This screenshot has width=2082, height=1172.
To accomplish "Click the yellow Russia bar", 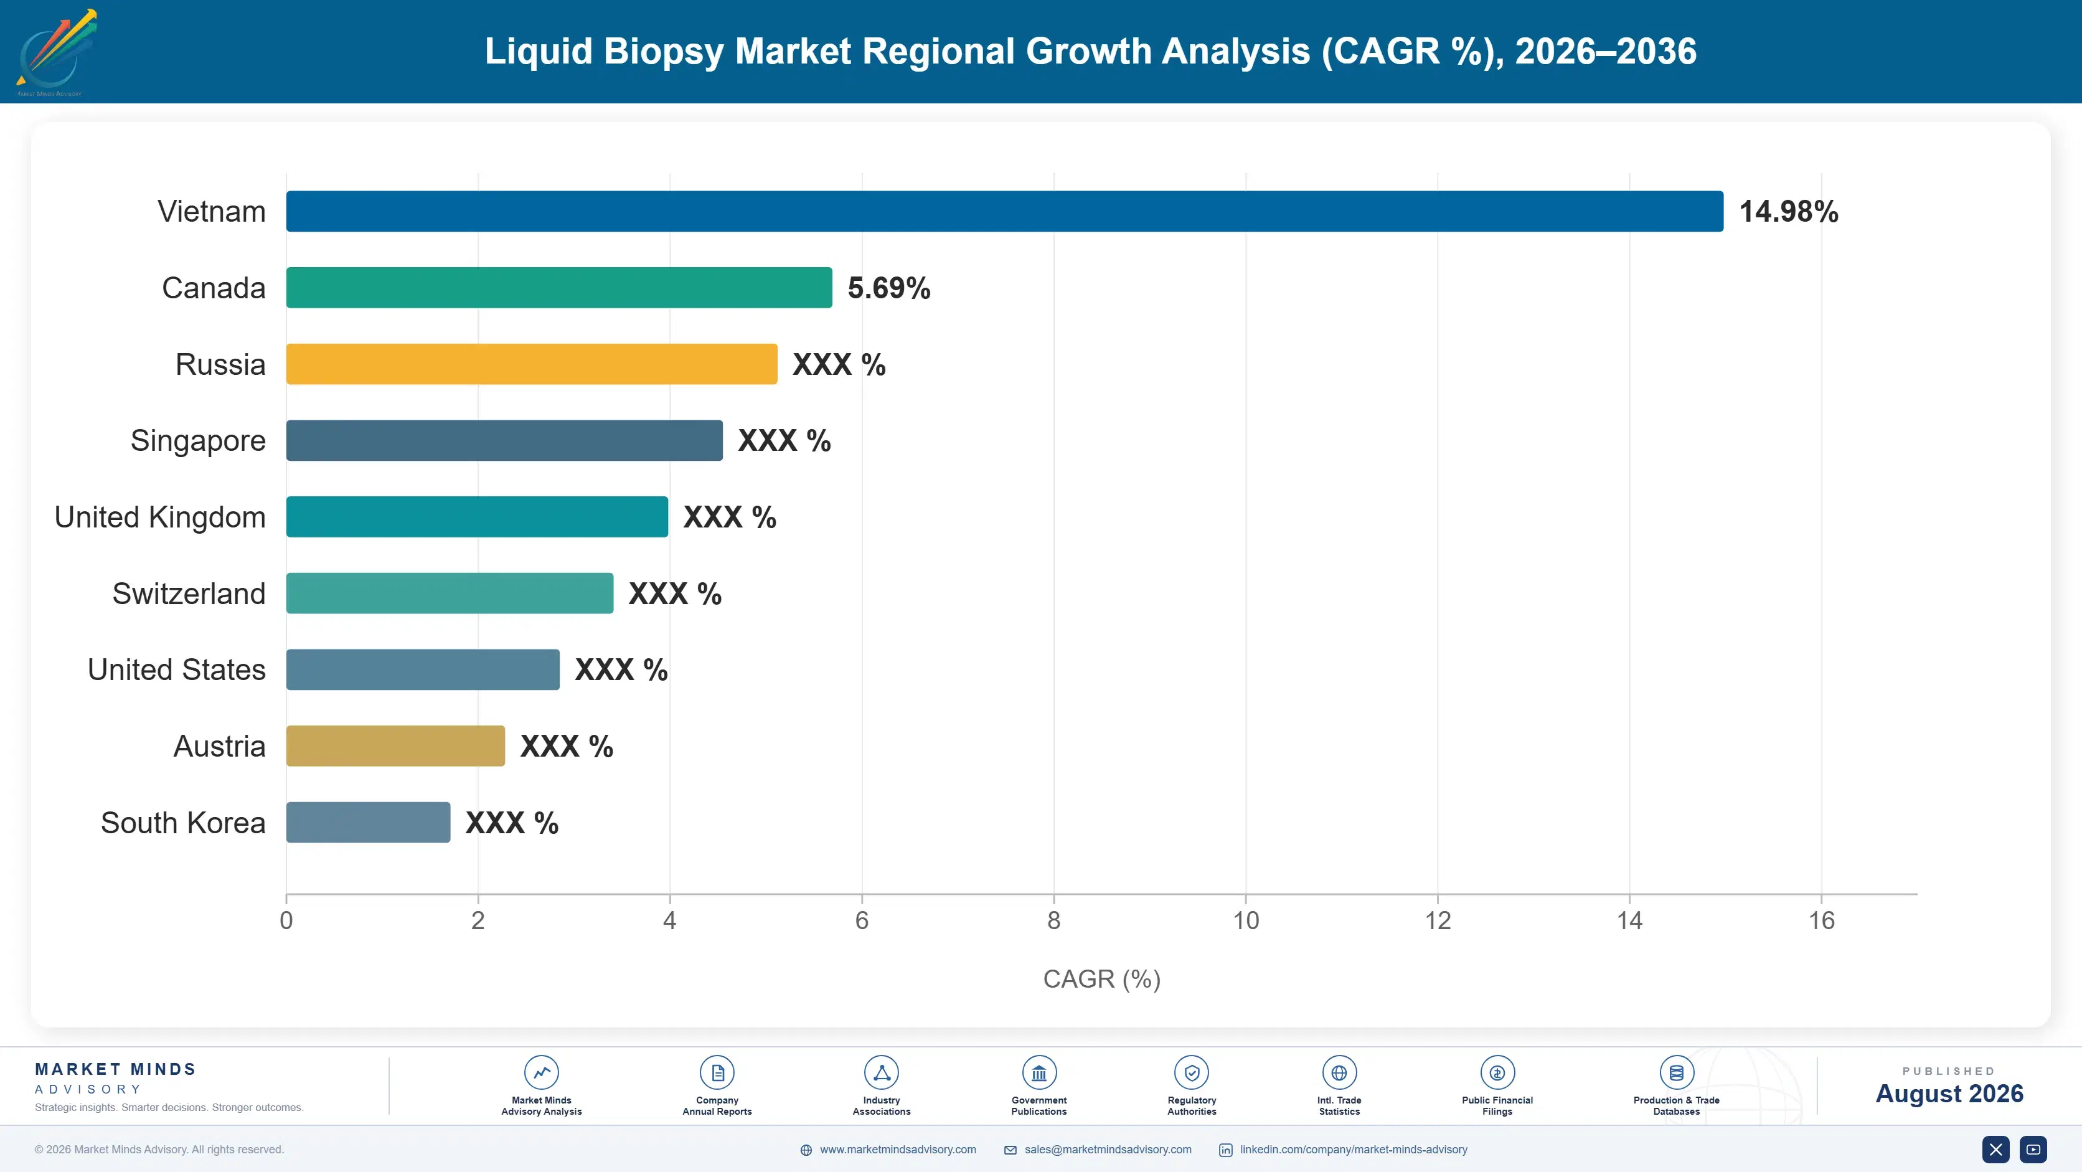I will coord(532,364).
